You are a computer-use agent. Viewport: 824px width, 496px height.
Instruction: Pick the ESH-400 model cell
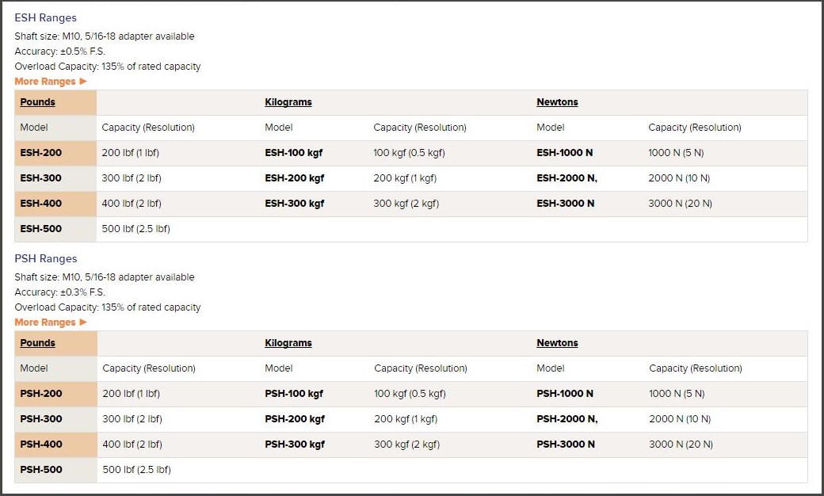click(x=41, y=204)
